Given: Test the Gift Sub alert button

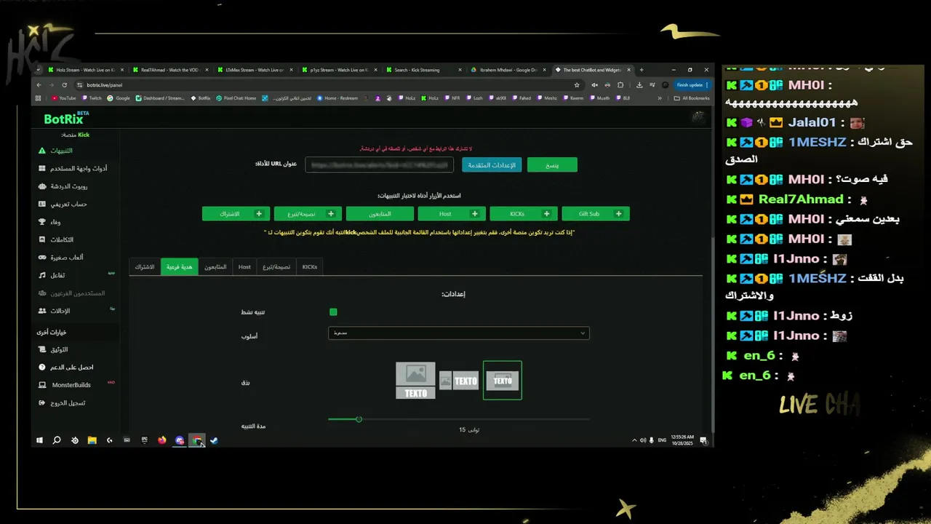Looking at the screenshot, I should coord(596,214).
